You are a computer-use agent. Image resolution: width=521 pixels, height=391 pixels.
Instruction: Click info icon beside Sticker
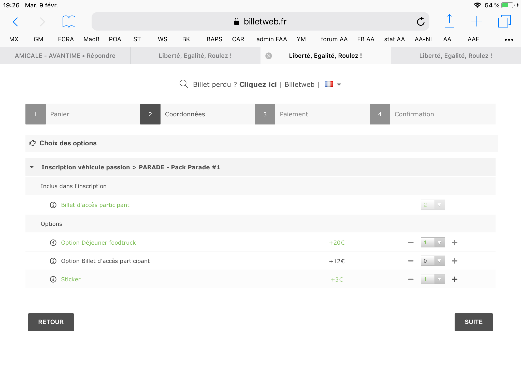point(53,280)
